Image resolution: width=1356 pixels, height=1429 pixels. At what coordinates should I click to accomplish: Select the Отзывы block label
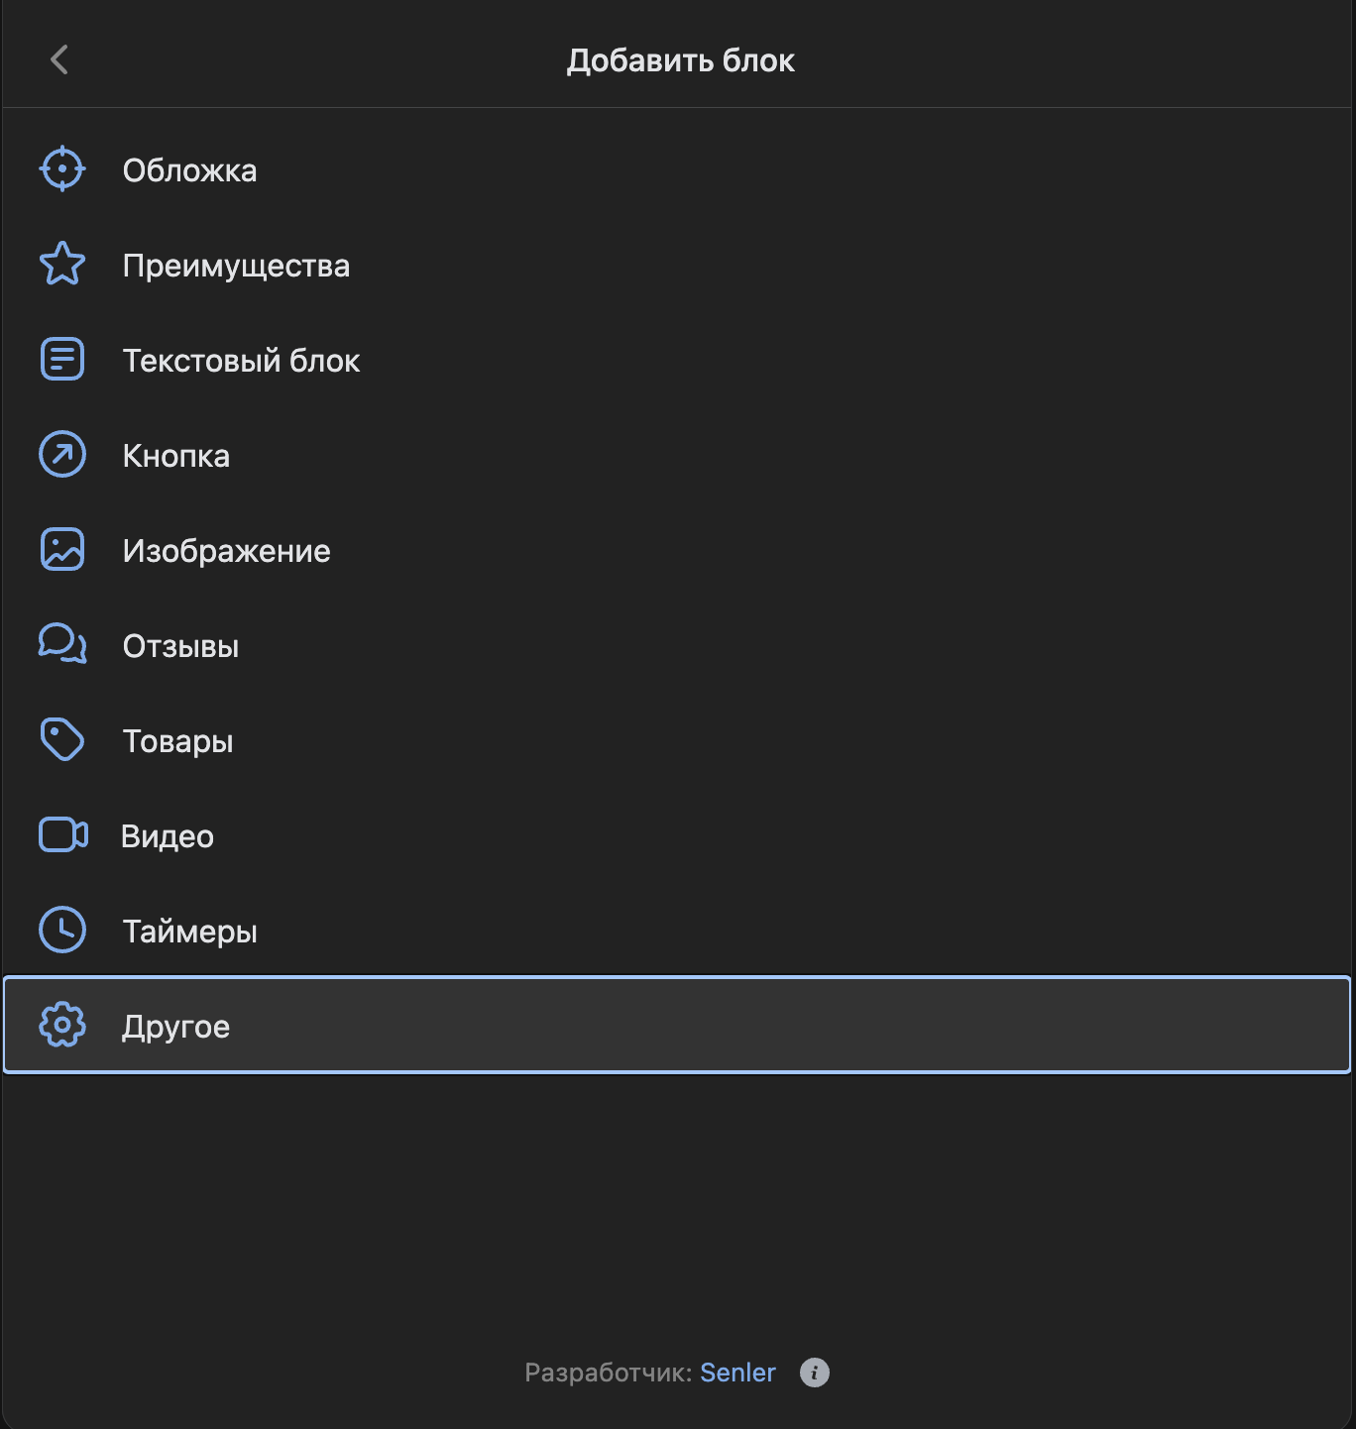(x=180, y=646)
